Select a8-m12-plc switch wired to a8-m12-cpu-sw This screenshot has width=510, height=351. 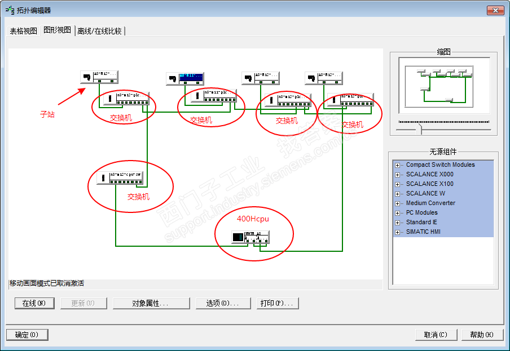[126, 99]
